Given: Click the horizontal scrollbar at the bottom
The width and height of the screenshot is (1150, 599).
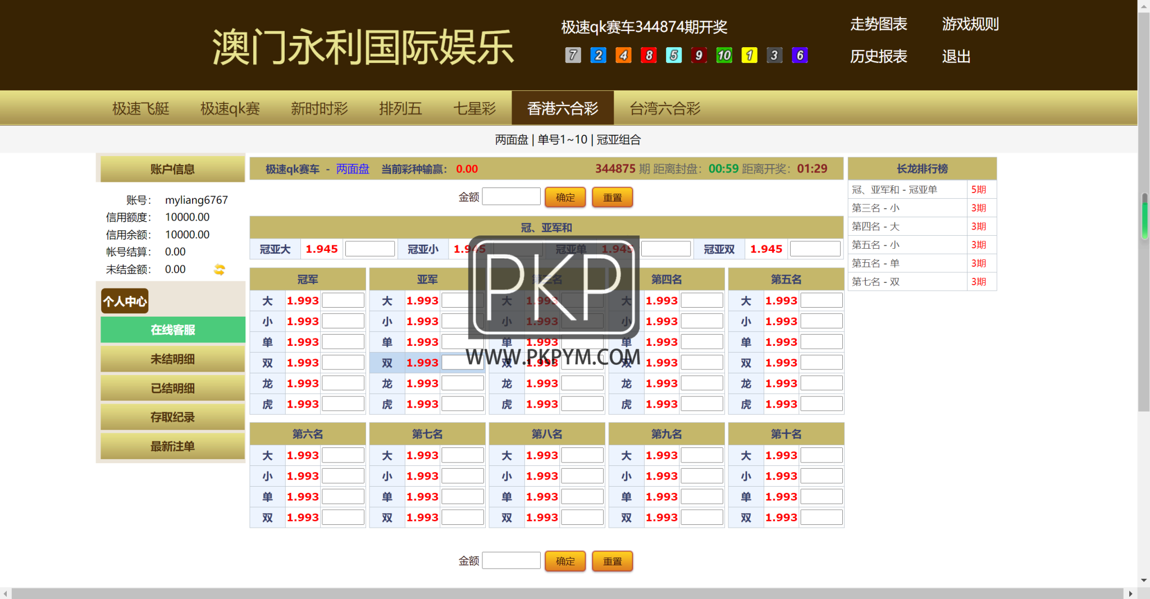Looking at the screenshot, I should click(567, 593).
